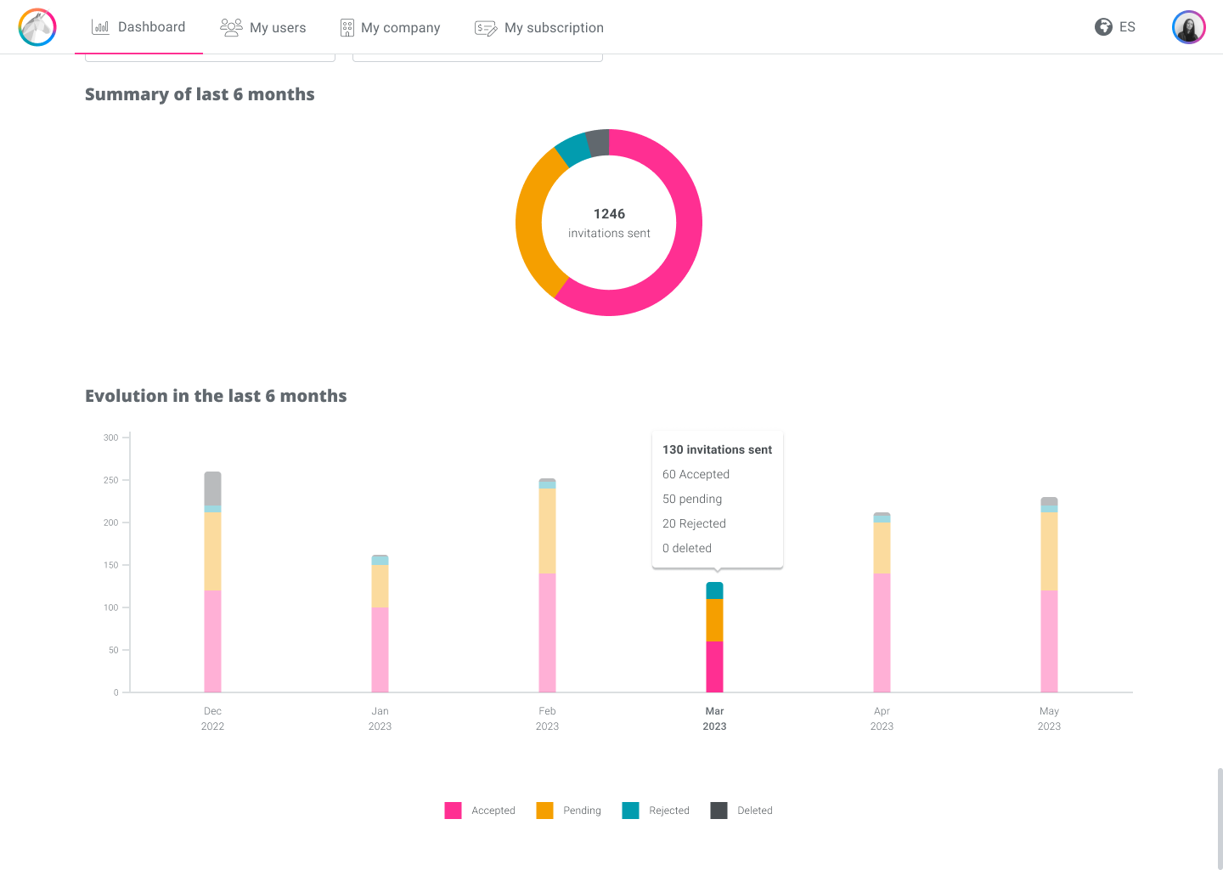This screenshot has height=870, width=1223.
Task: Click the Accepted legend label
Action: tap(493, 811)
